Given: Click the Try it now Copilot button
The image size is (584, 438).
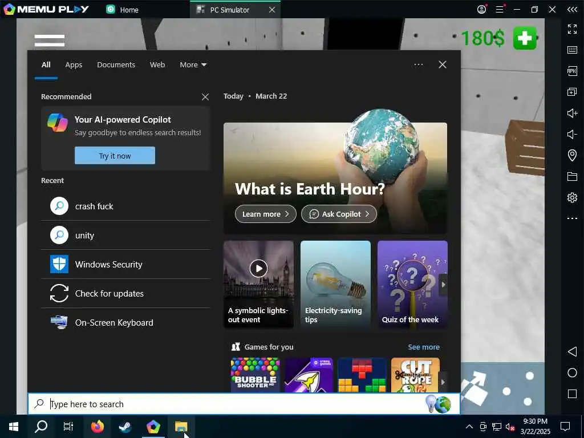Looking at the screenshot, I should click(115, 156).
